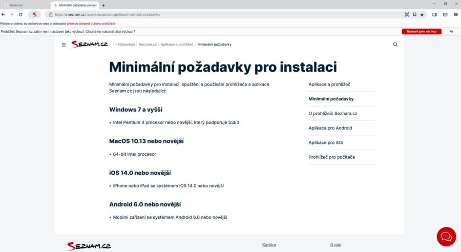The height and width of the screenshot is (252, 461).
Task: Open the email envelope icon in toolbar
Action: coord(445,14)
